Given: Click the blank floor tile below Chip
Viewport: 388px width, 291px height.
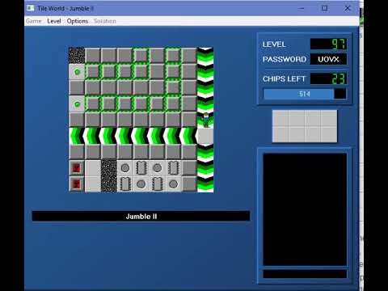Looking at the screenshot, I should point(205,136).
